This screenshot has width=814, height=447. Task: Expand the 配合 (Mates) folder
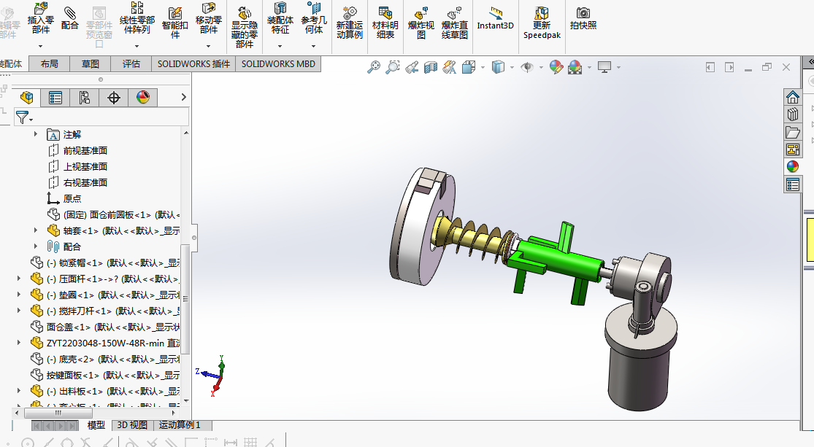pos(35,246)
